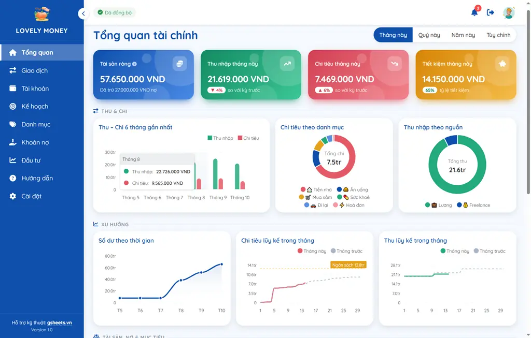The height and width of the screenshot is (338, 531).
Task: Click the trending-down icon on spending card
Action: 395,64
